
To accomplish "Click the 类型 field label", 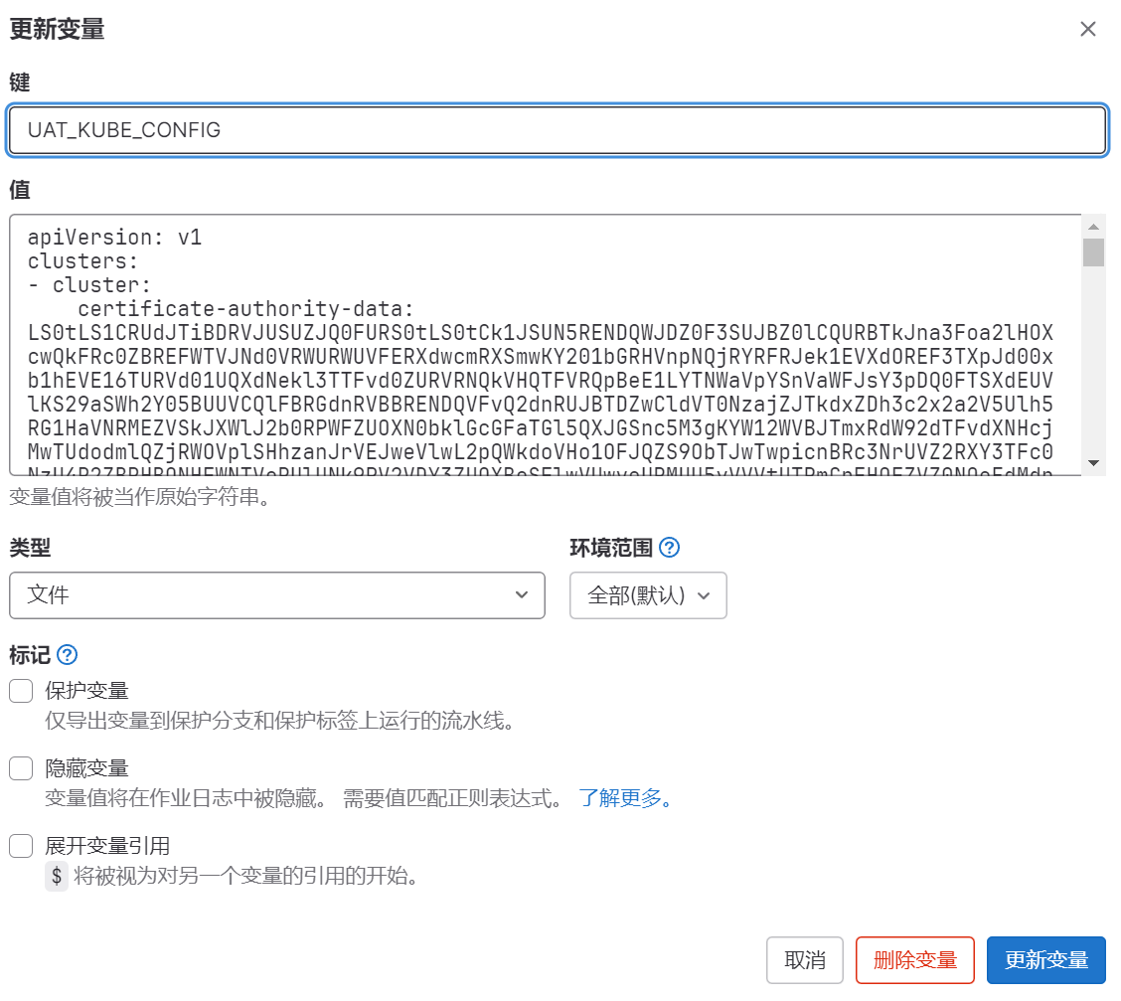I will pyautogui.click(x=30, y=548).
